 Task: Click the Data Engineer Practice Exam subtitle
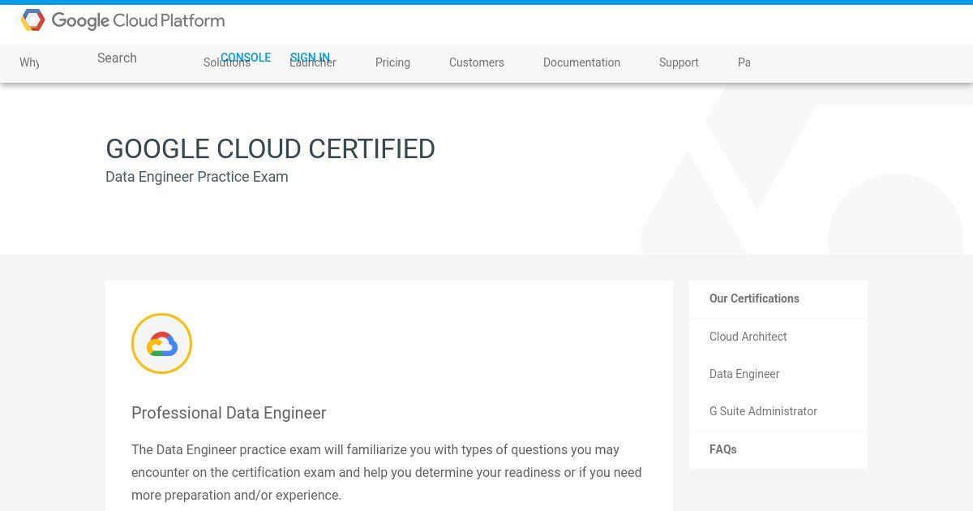click(197, 177)
